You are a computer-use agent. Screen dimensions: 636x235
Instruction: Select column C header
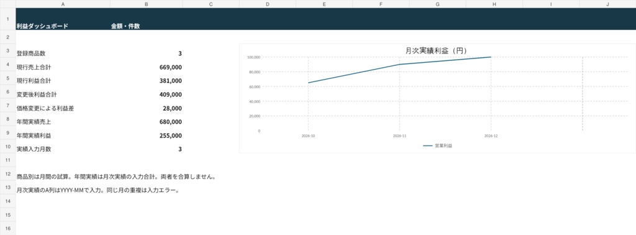point(211,4)
